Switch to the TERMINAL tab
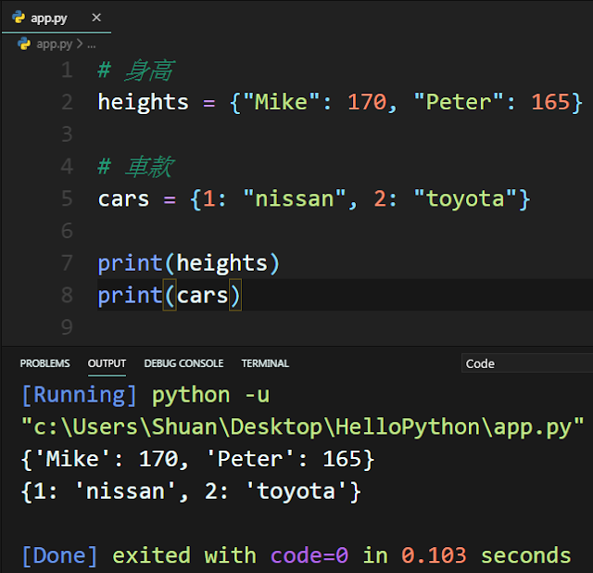This screenshot has width=593, height=573. pyautogui.click(x=265, y=363)
